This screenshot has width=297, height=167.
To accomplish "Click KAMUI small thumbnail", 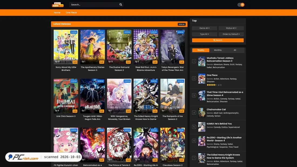I will point(202,127).
